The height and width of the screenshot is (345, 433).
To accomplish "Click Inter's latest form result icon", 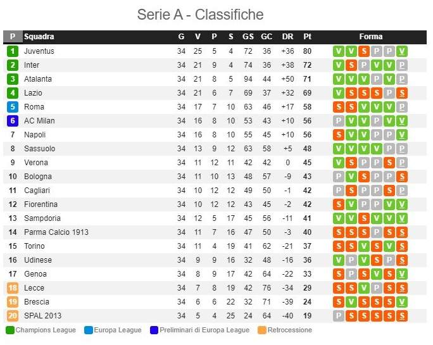I will pos(403,65).
